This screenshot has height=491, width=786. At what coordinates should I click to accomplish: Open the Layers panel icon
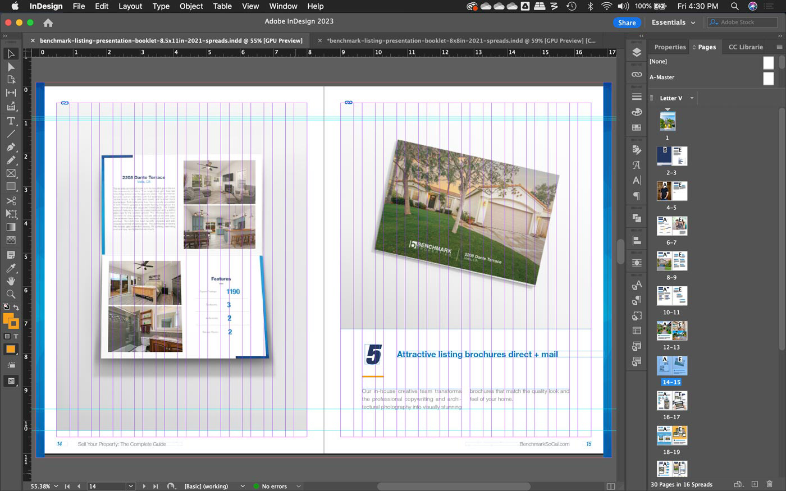coord(636,53)
